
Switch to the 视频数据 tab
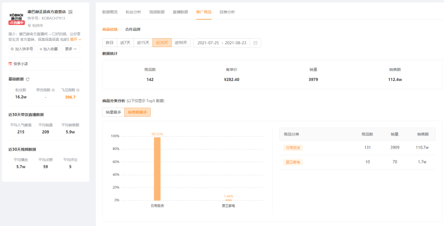click(x=157, y=12)
